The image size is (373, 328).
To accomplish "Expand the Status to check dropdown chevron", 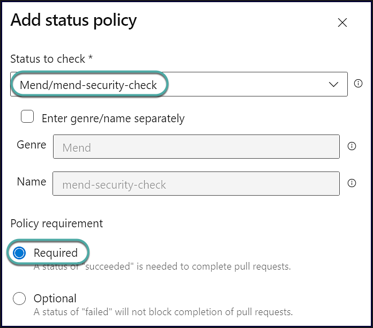I will click(333, 84).
